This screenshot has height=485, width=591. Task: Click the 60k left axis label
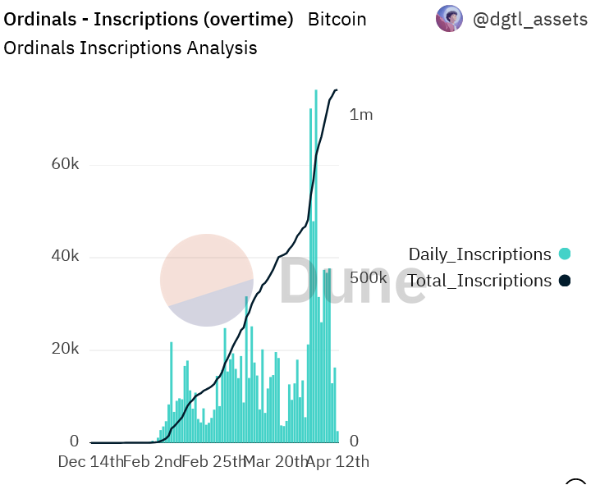[x=64, y=164]
